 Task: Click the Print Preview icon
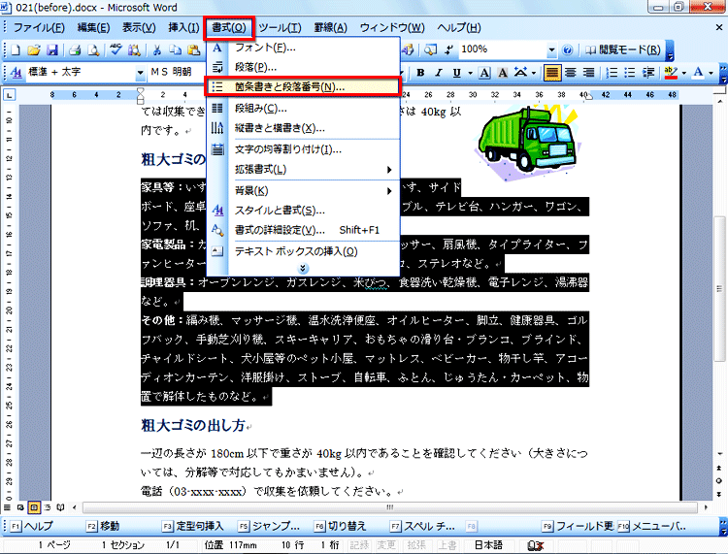click(x=93, y=50)
